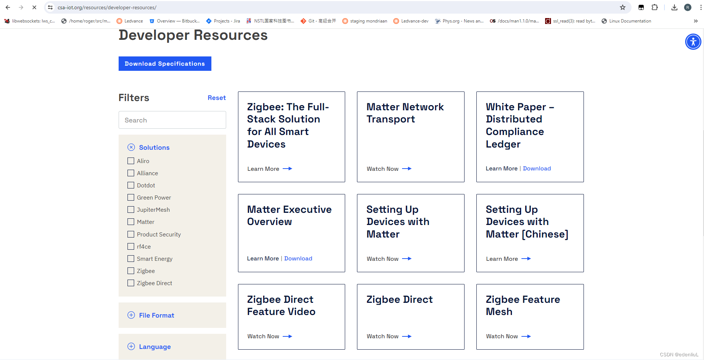Open Chrome three-dot menu
The width and height of the screenshot is (704, 360).
(x=701, y=7)
